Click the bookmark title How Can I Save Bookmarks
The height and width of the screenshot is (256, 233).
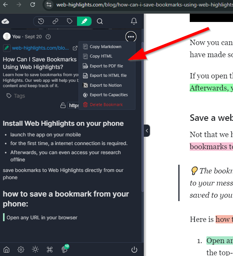39,63
